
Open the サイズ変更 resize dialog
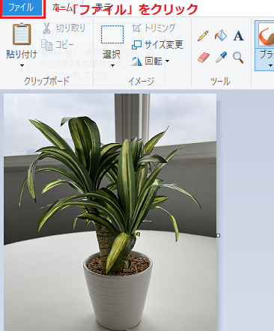coord(157,45)
